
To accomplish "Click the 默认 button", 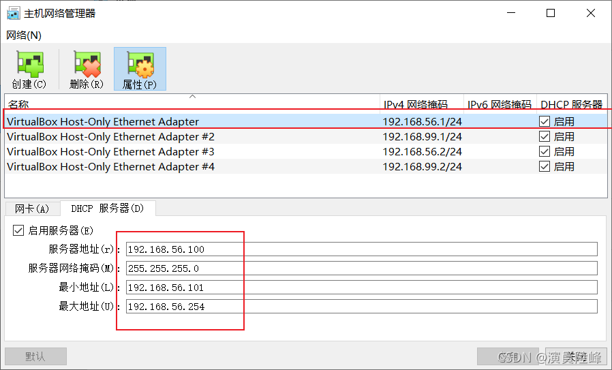I will point(35,356).
